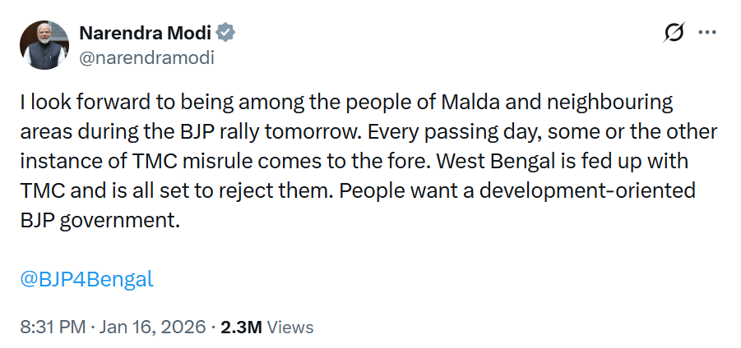Open the three-dot More options menu
This screenshot has width=741, height=348.
(707, 33)
